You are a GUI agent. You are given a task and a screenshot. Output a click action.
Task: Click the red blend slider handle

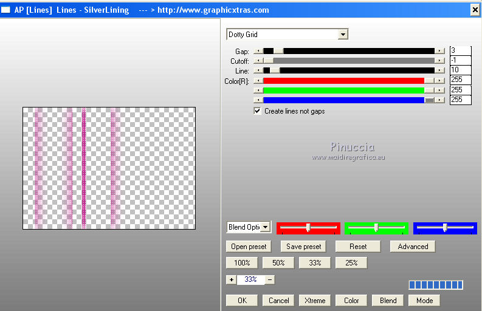point(308,228)
